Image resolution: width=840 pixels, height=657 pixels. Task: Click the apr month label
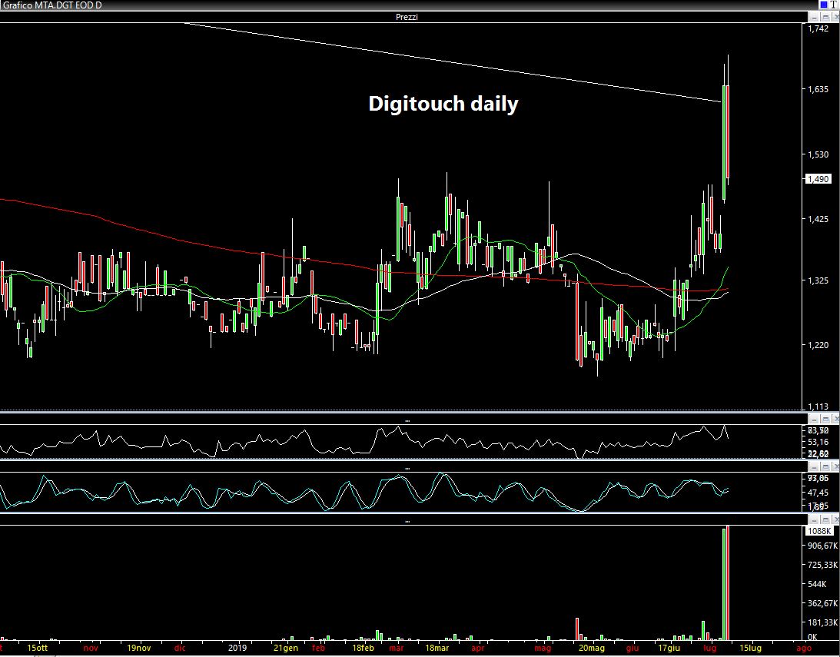(x=477, y=648)
